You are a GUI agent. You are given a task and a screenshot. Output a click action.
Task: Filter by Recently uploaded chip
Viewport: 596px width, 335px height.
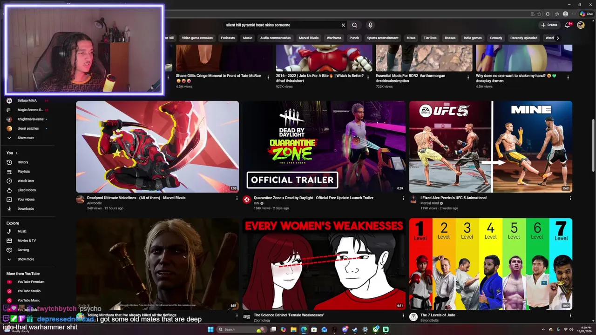[x=524, y=38]
